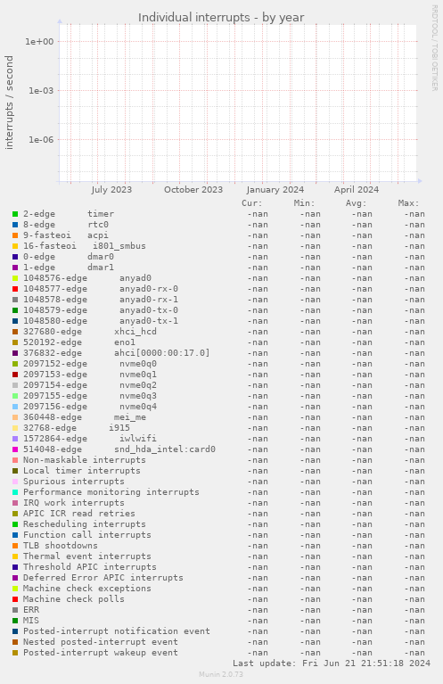
Task: Click the October 2023 axis label
Action: [193, 190]
